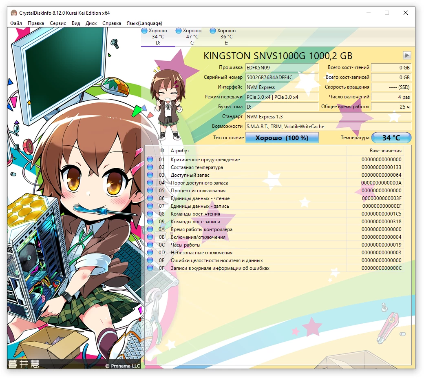The height and width of the screenshot is (378, 424).
Task: Open the Справка menu
Action: pos(112,23)
